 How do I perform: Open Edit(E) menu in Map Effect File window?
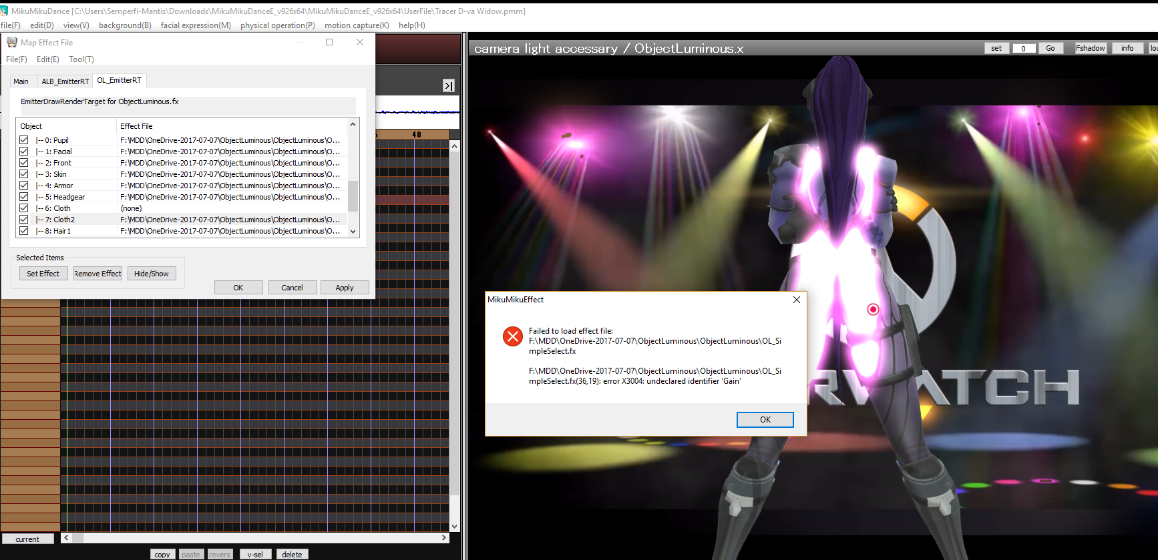(x=48, y=59)
